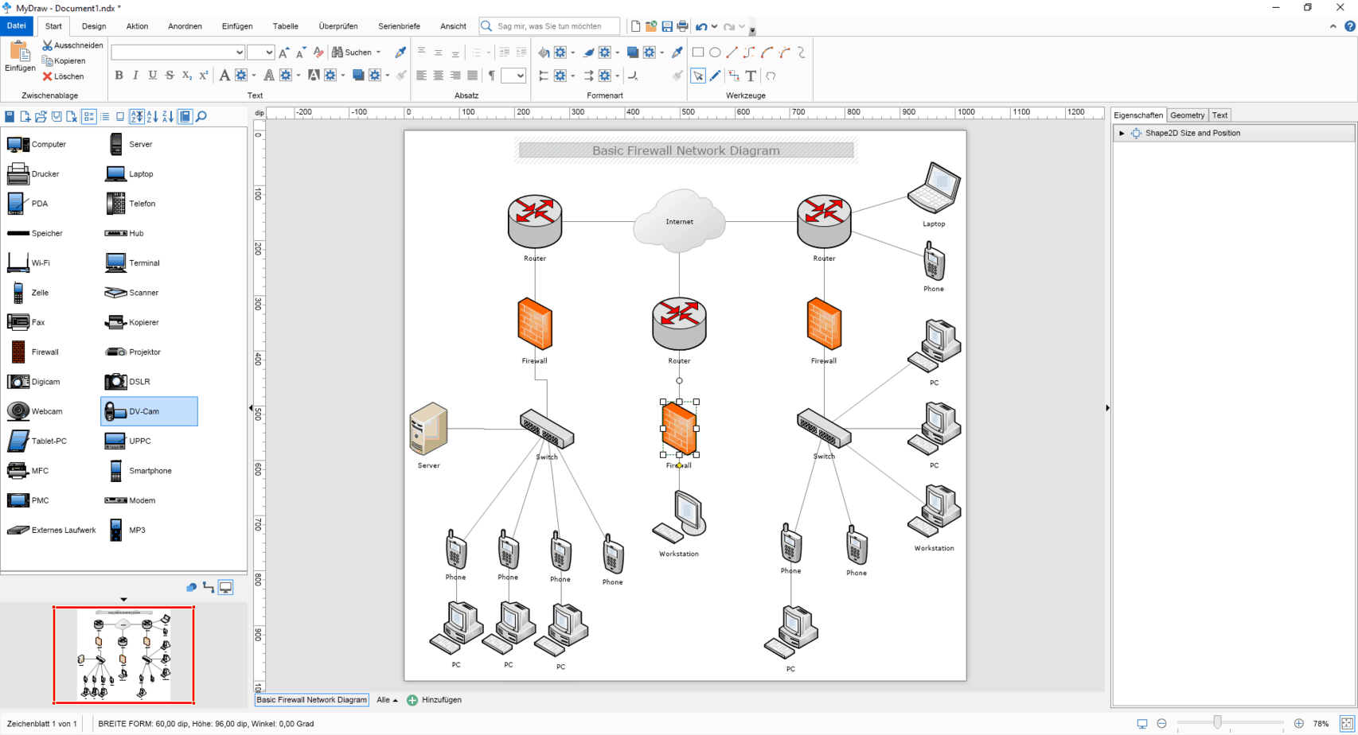Open library search with the magnifier icon

coord(200,116)
